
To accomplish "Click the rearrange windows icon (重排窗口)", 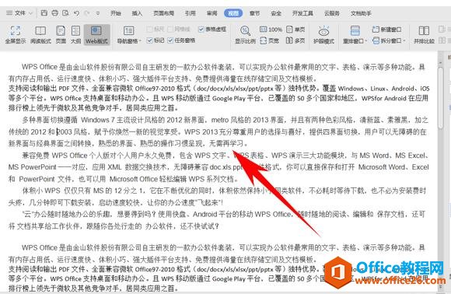I will 355,30.
